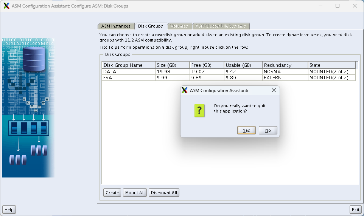Click the 9.42 usable cell
This screenshot has height=216, width=364.
243,72
